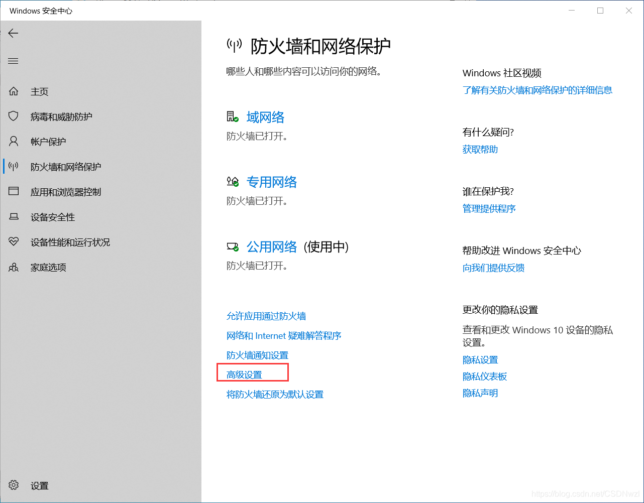Open 网络和 Internet 疑难解答程序

tap(284, 336)
